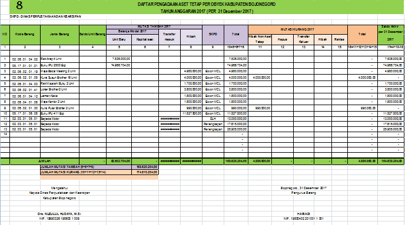Screen dimensions: 405x225
Task: Click Unit Baru value '7.536.000,00' for Rak Arsip
Action: [x=119, y=59]
